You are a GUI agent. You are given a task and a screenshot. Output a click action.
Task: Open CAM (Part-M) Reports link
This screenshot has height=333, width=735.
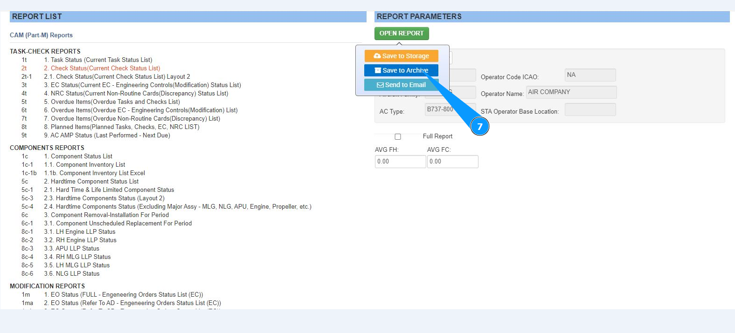tap(41, 35)
